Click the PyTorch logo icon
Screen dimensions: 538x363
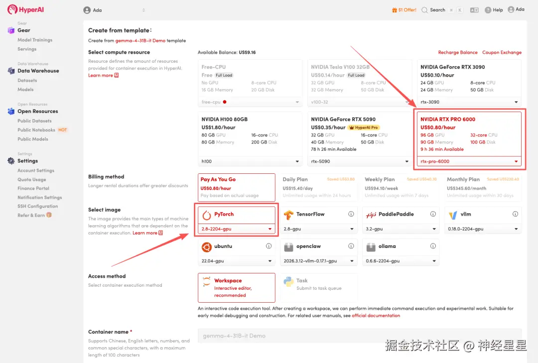coord(207,215)
